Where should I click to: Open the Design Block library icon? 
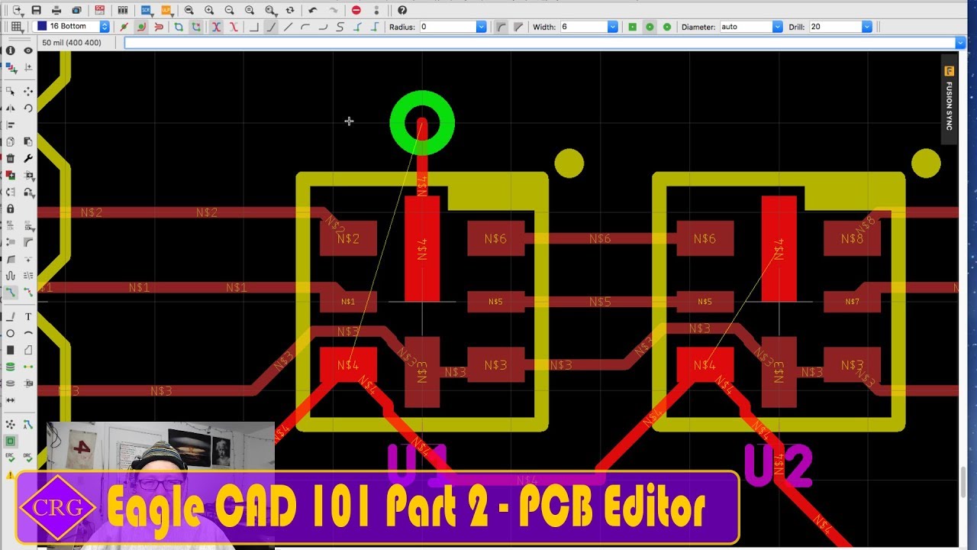pos(122,10)
